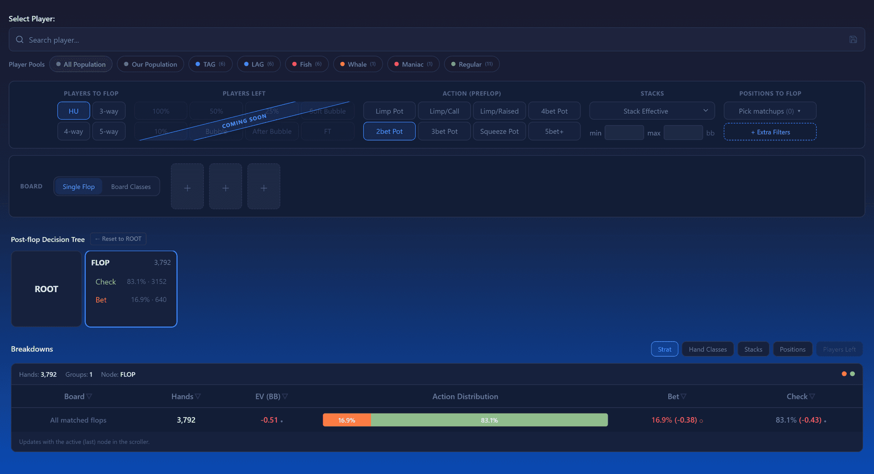Add the second flop card slot
Image resolution: width=874 pixels, height=474 pixels.
(225, 187)
